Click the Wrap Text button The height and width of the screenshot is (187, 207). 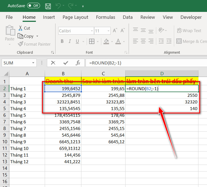(x=189, y=31)
